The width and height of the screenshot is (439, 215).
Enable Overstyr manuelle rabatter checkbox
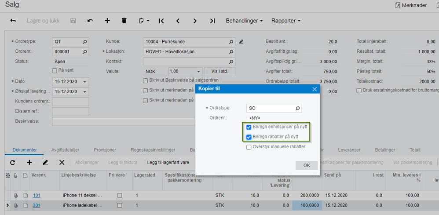pos(249,147)
